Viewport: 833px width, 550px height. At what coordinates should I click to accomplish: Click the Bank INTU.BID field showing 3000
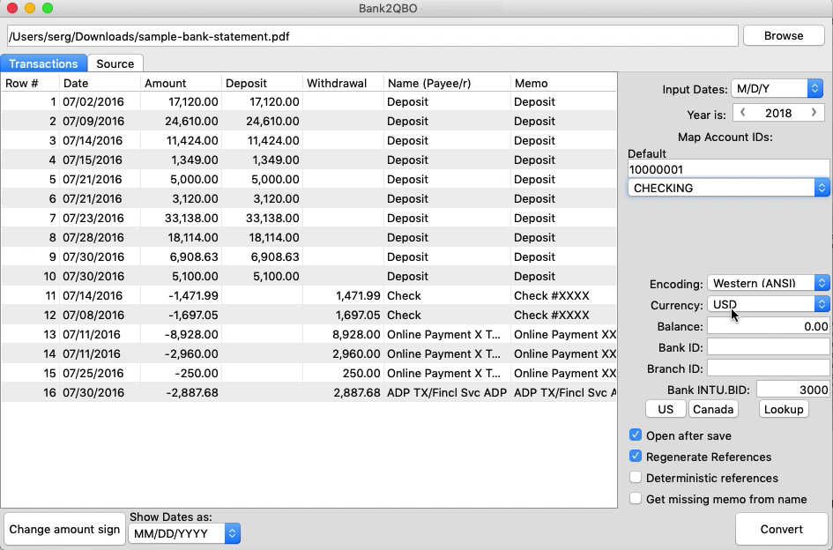(x=792, y=390)
